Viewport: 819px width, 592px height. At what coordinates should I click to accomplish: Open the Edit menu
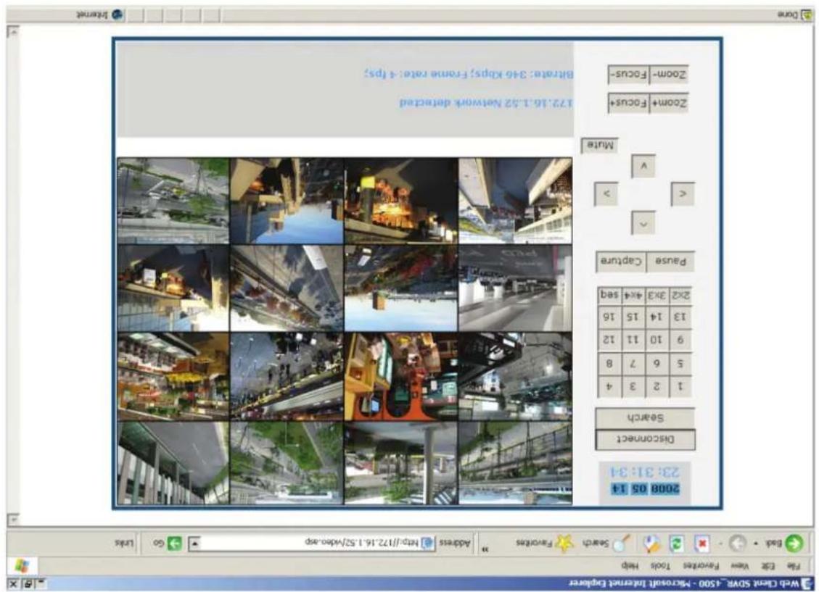(767, 565)
